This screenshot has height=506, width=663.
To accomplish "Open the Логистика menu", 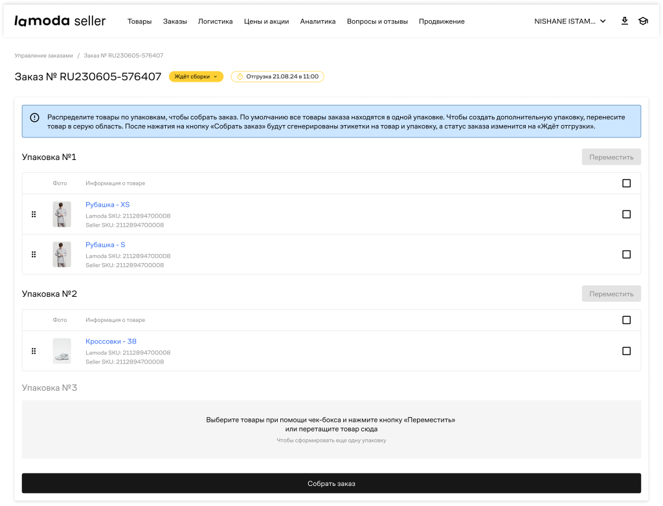I will click(215, 21).
